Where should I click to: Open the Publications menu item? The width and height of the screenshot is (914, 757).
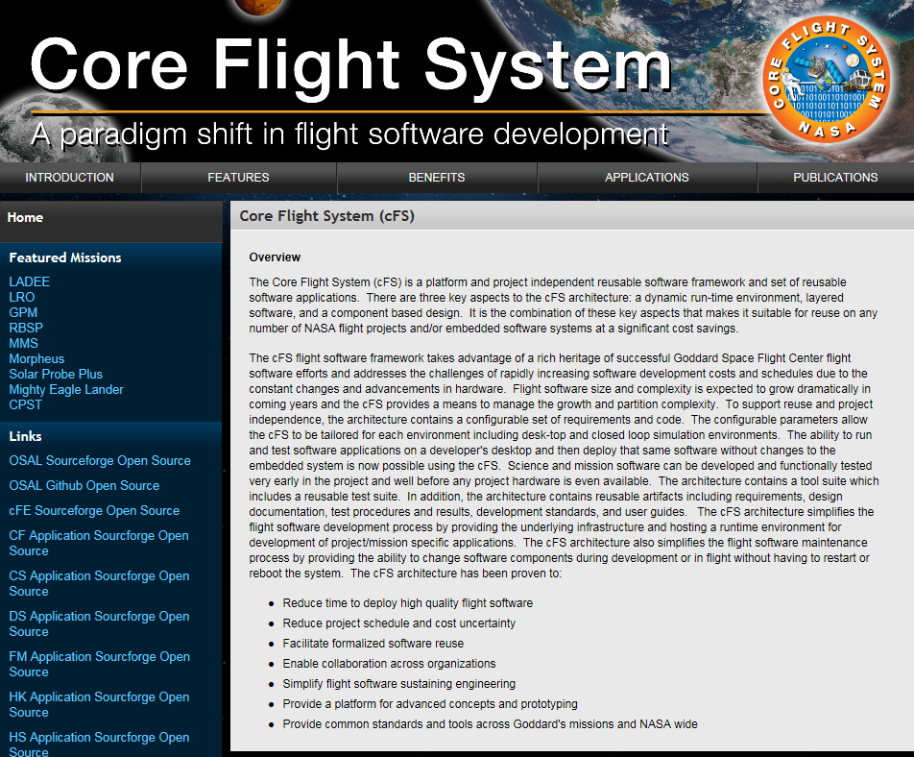pos(835,178)
